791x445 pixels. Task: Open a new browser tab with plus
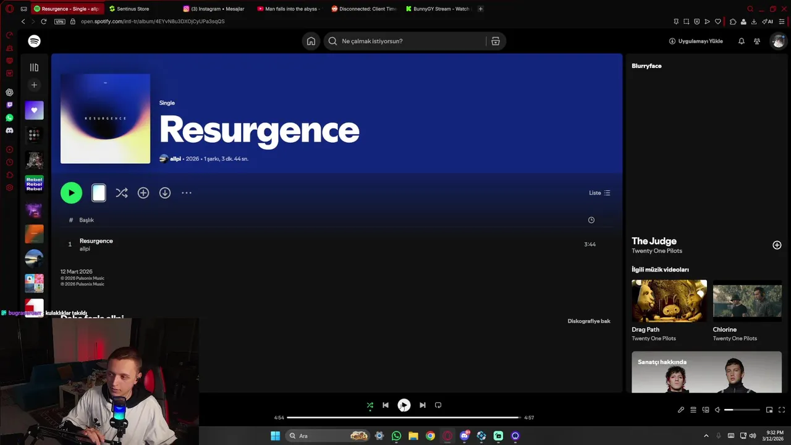coord(481,9)
